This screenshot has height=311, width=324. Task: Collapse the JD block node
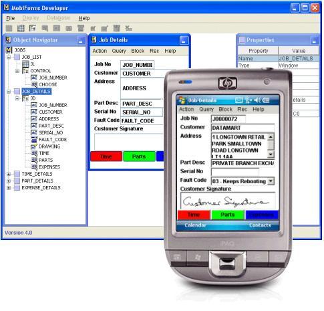pos(17,98)
